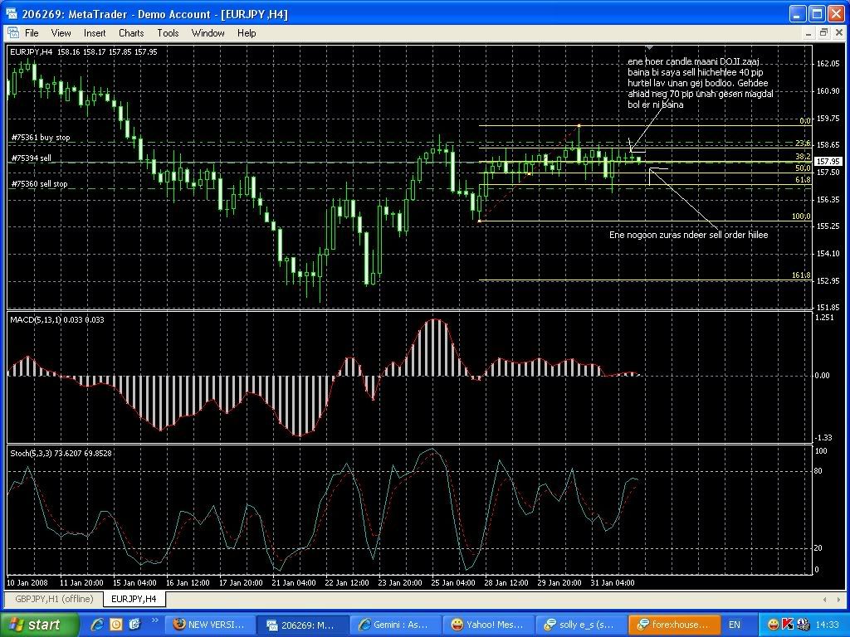The image size is (850, 637).
Task: Restore the inner chart window
Action: point(824,33)
